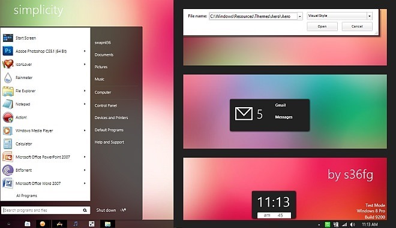
Task: Expand Adobe Photoshop submenu arrow
Action: click(85, 51)
